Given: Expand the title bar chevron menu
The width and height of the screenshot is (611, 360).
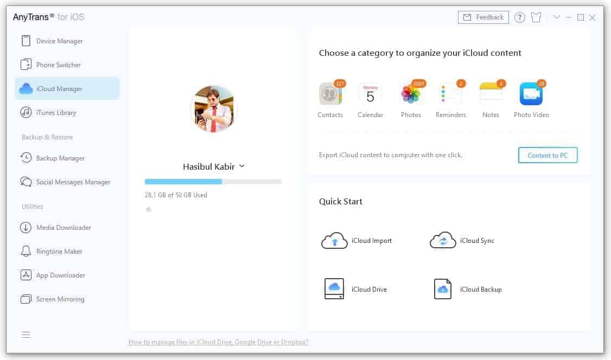Looking at the screenshot, I should [556, 17].
